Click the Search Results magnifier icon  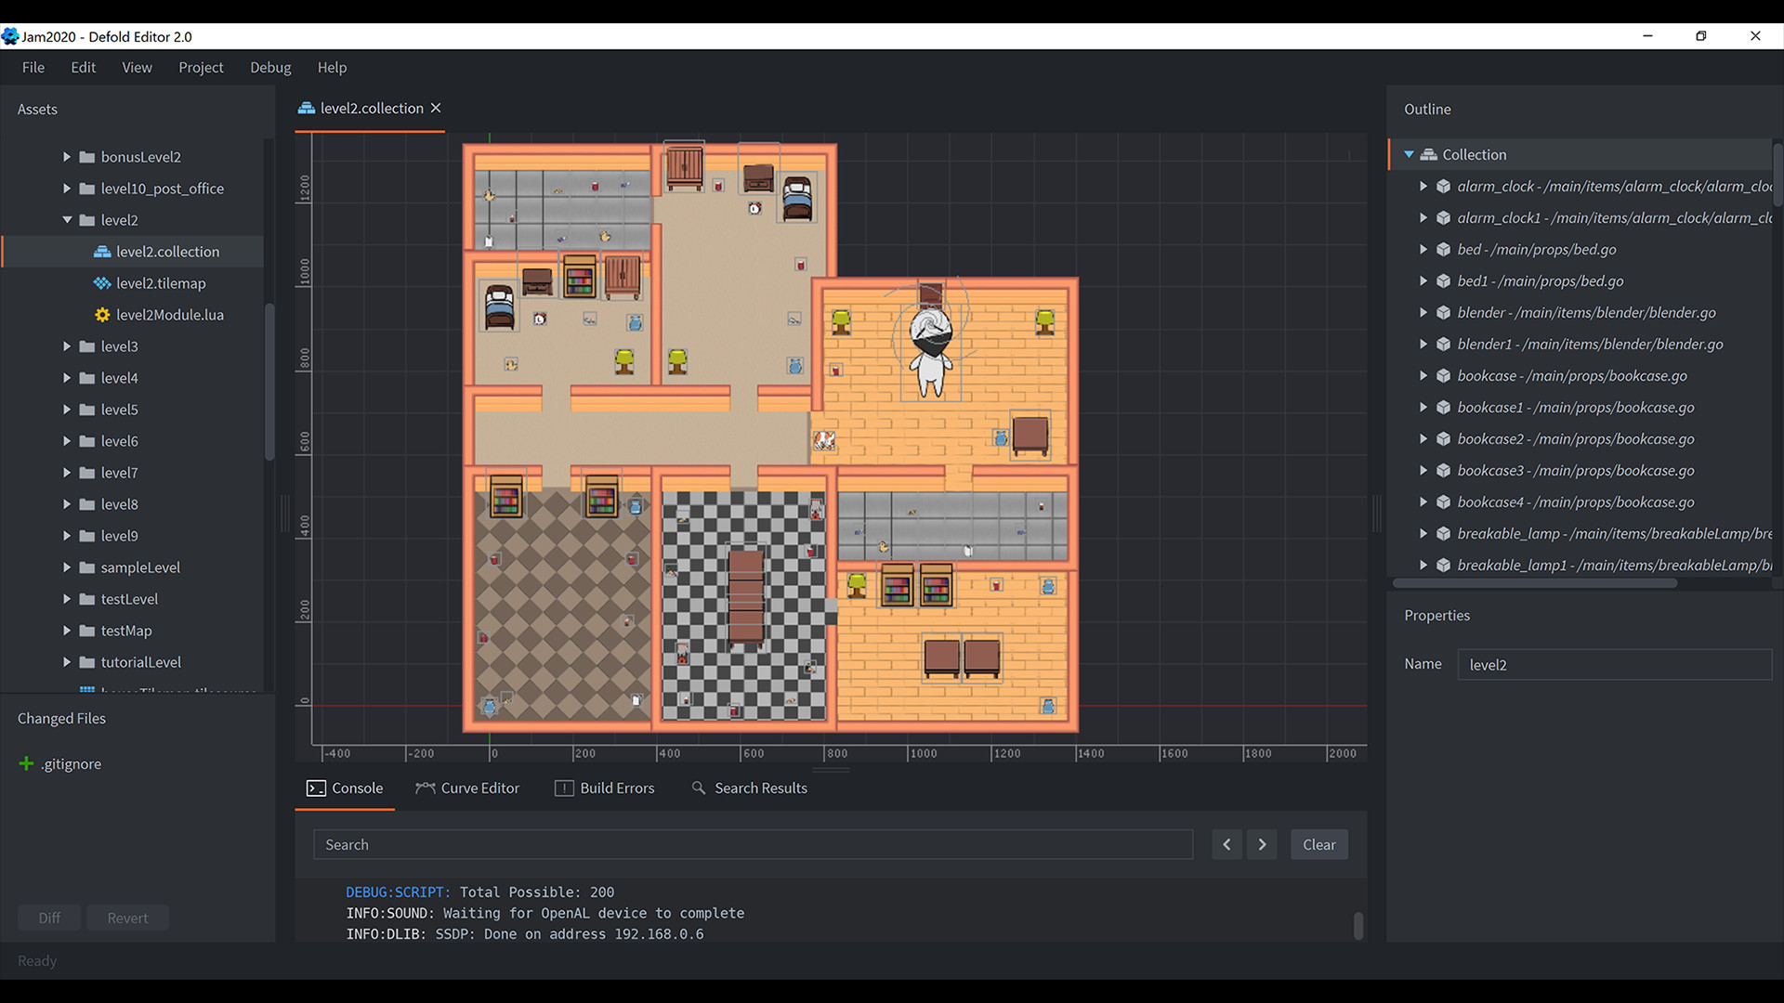[698, 788]
